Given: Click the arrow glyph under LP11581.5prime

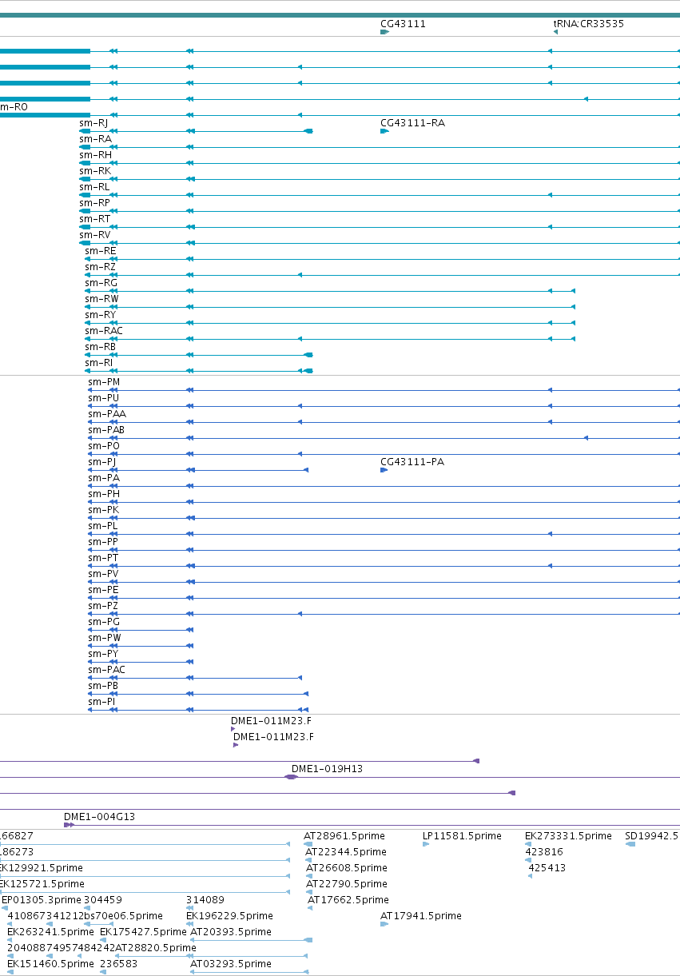Looking at the screenshot, I should pyautogui.click(x=426, y=844).
